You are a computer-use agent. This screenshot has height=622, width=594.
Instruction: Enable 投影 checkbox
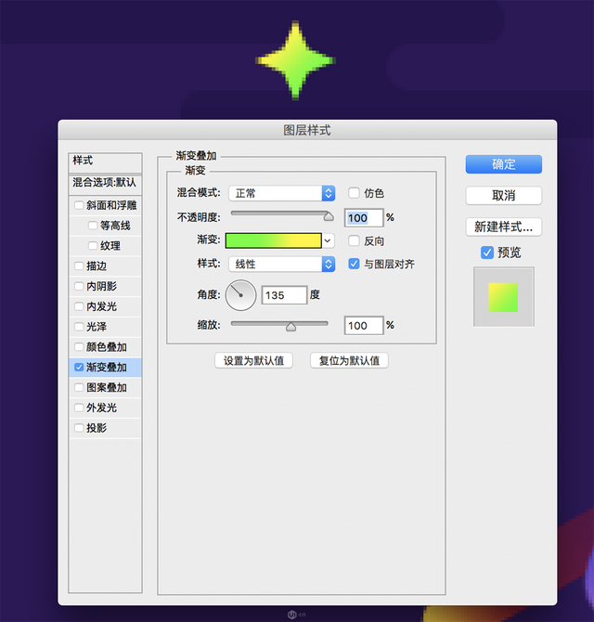coord(79,428)
